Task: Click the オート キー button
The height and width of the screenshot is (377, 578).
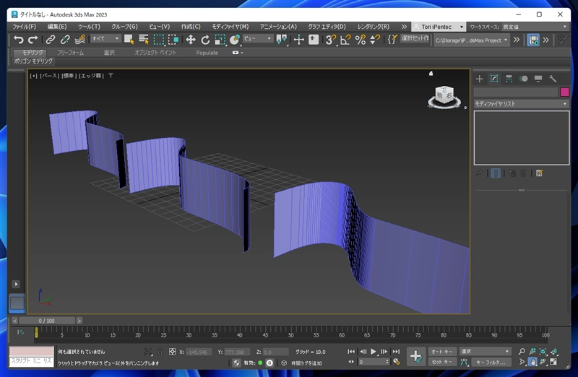Action: pos(442,351)
